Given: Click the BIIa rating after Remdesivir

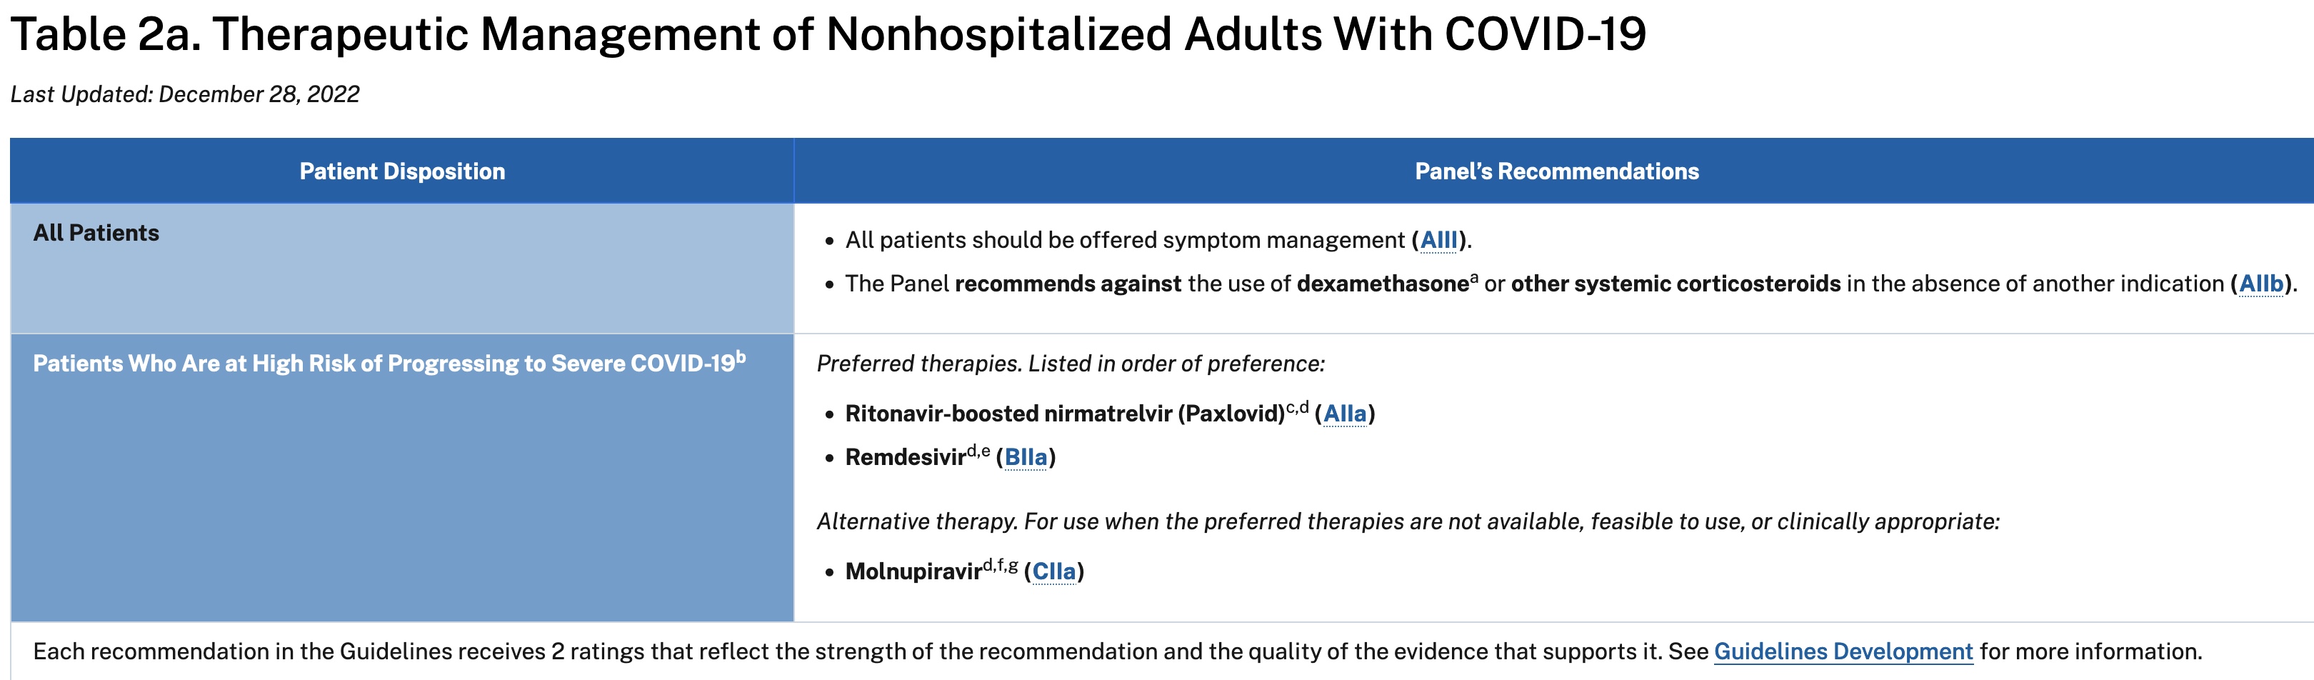Looking at the screenshot, I should coord(1025,457).
